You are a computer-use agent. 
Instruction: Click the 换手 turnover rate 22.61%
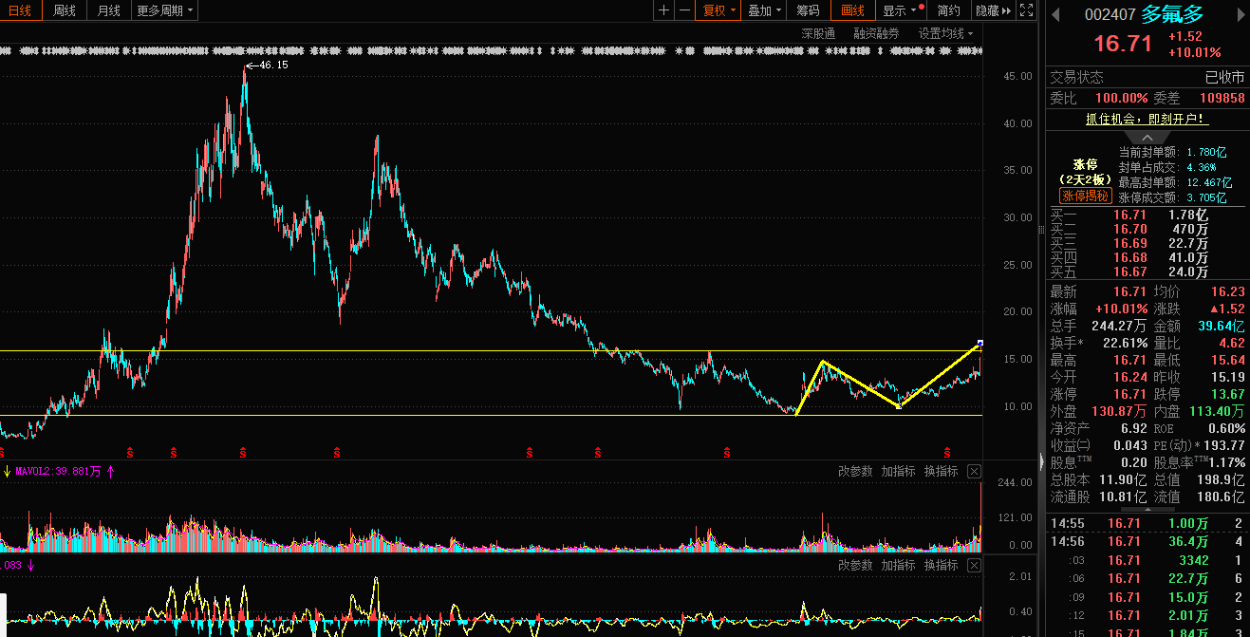tap(1123, 343)
